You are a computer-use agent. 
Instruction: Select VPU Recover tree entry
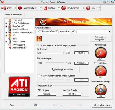click(x=19, y=45)
